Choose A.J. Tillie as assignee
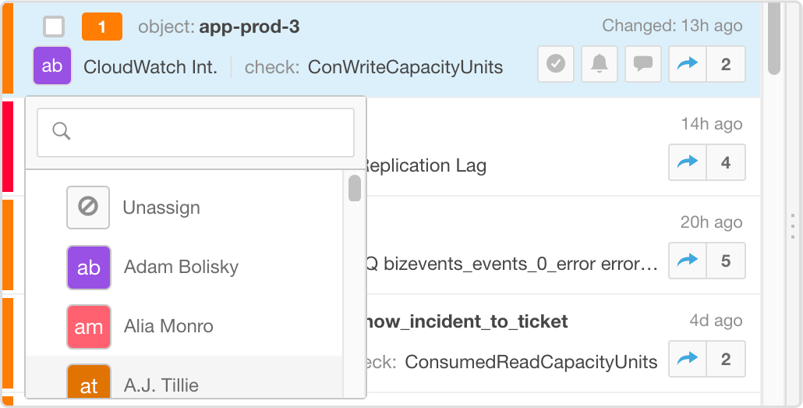This screenshot has height=408, width=803. pos(161,385)
